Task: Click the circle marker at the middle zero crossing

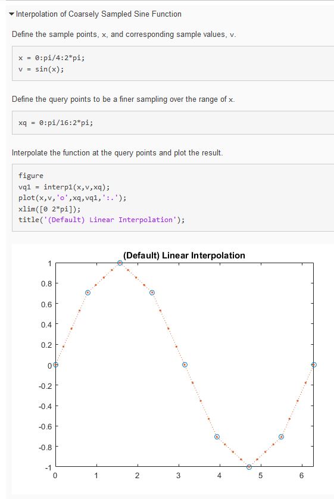Action: (185, 364)
